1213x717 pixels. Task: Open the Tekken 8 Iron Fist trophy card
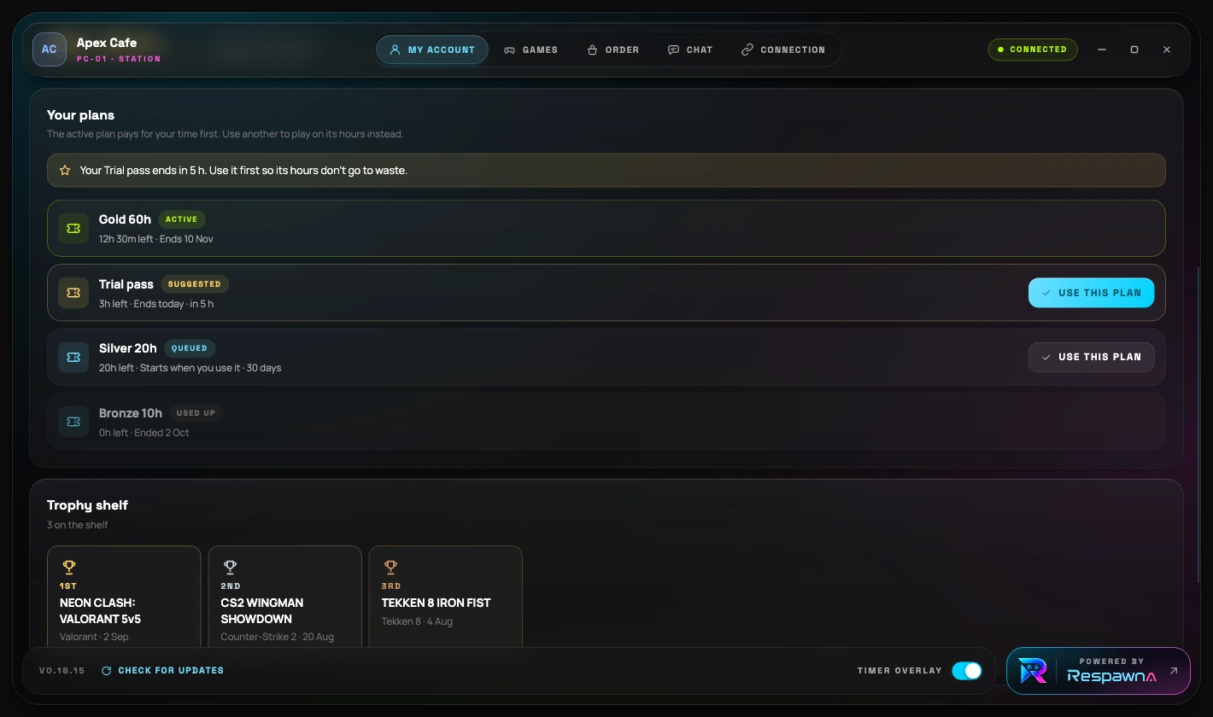click(x=445, y=597)
